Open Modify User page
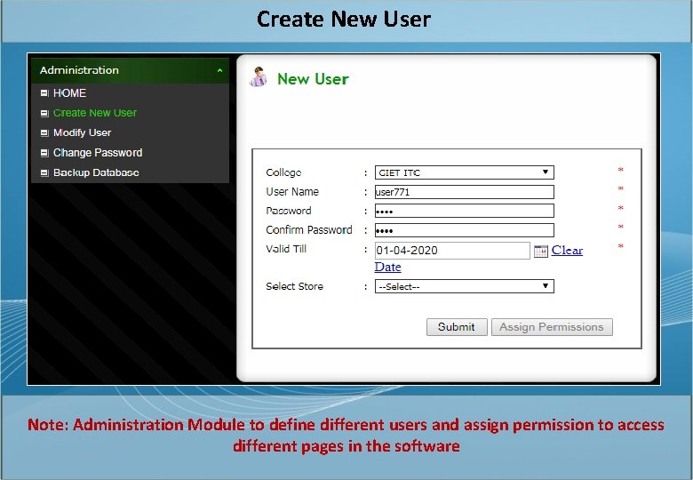Image resolution: width=693 pixels, height=480 pixels. 83,132
